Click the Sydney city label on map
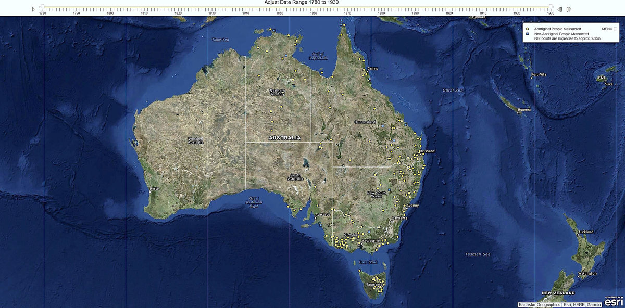 [x=413, y=206]
